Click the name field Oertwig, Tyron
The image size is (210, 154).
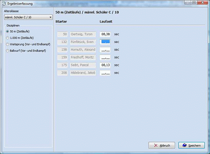click(83, 34)
